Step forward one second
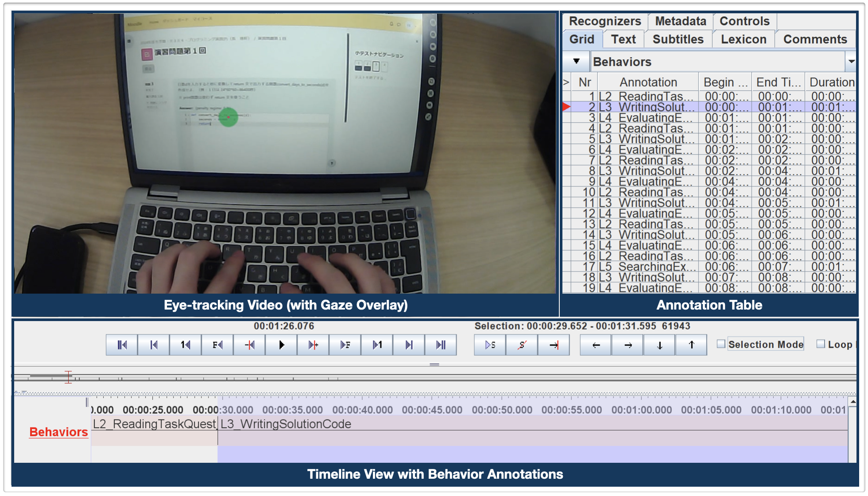This screenshot has height=496, width=868. pos(377,345)
